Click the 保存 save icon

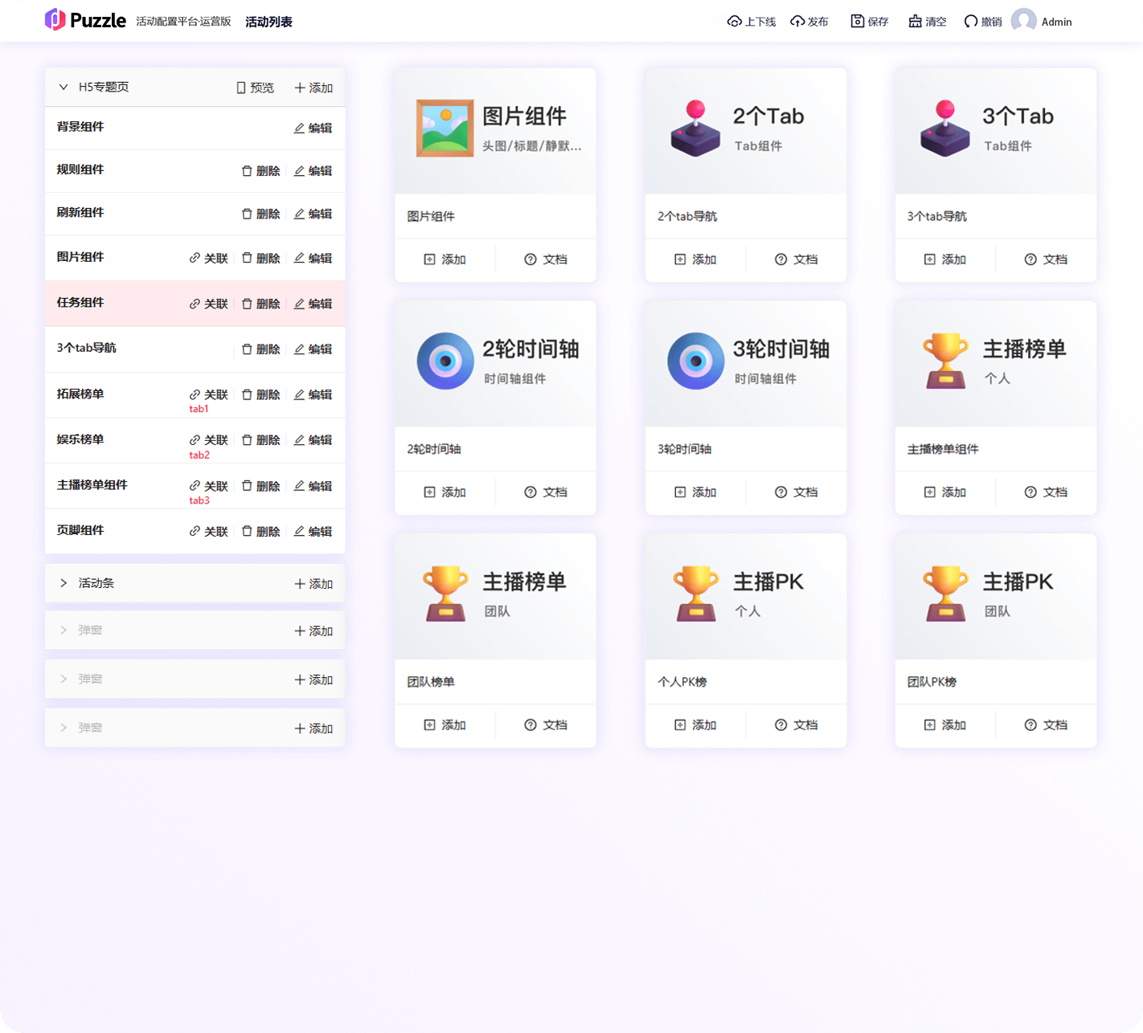point(858,22)
